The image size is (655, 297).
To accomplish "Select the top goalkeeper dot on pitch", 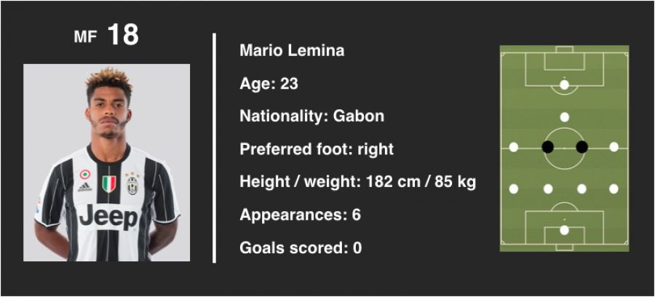I will (x=565, y=84).
